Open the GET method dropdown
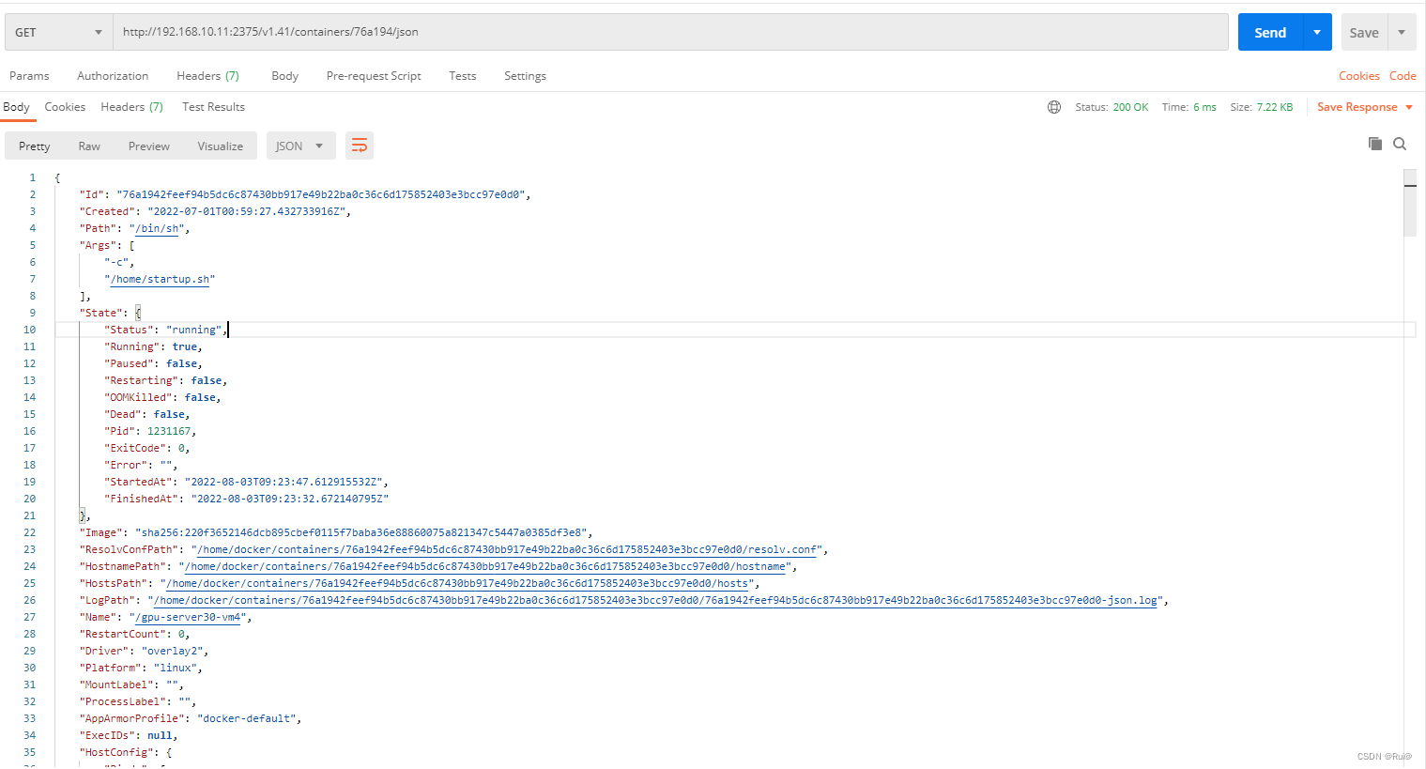 (x=56, y=31)
